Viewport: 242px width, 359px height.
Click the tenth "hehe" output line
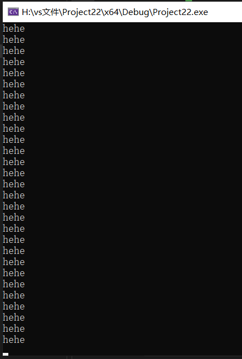point(14,129)
